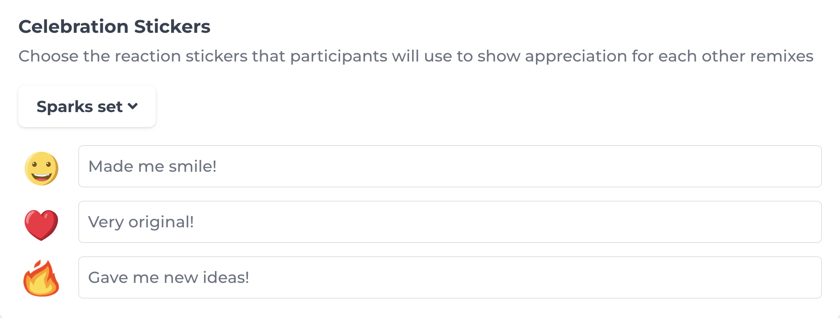
Task: Edit the caption beside the heart sticker
Action: pyautogui.click(x=450, y=222)
